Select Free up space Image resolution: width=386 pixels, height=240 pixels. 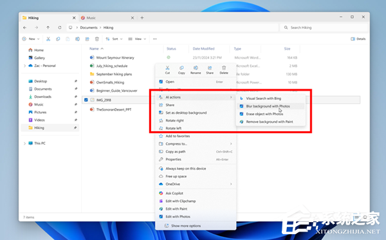click(x=196, y=176)
